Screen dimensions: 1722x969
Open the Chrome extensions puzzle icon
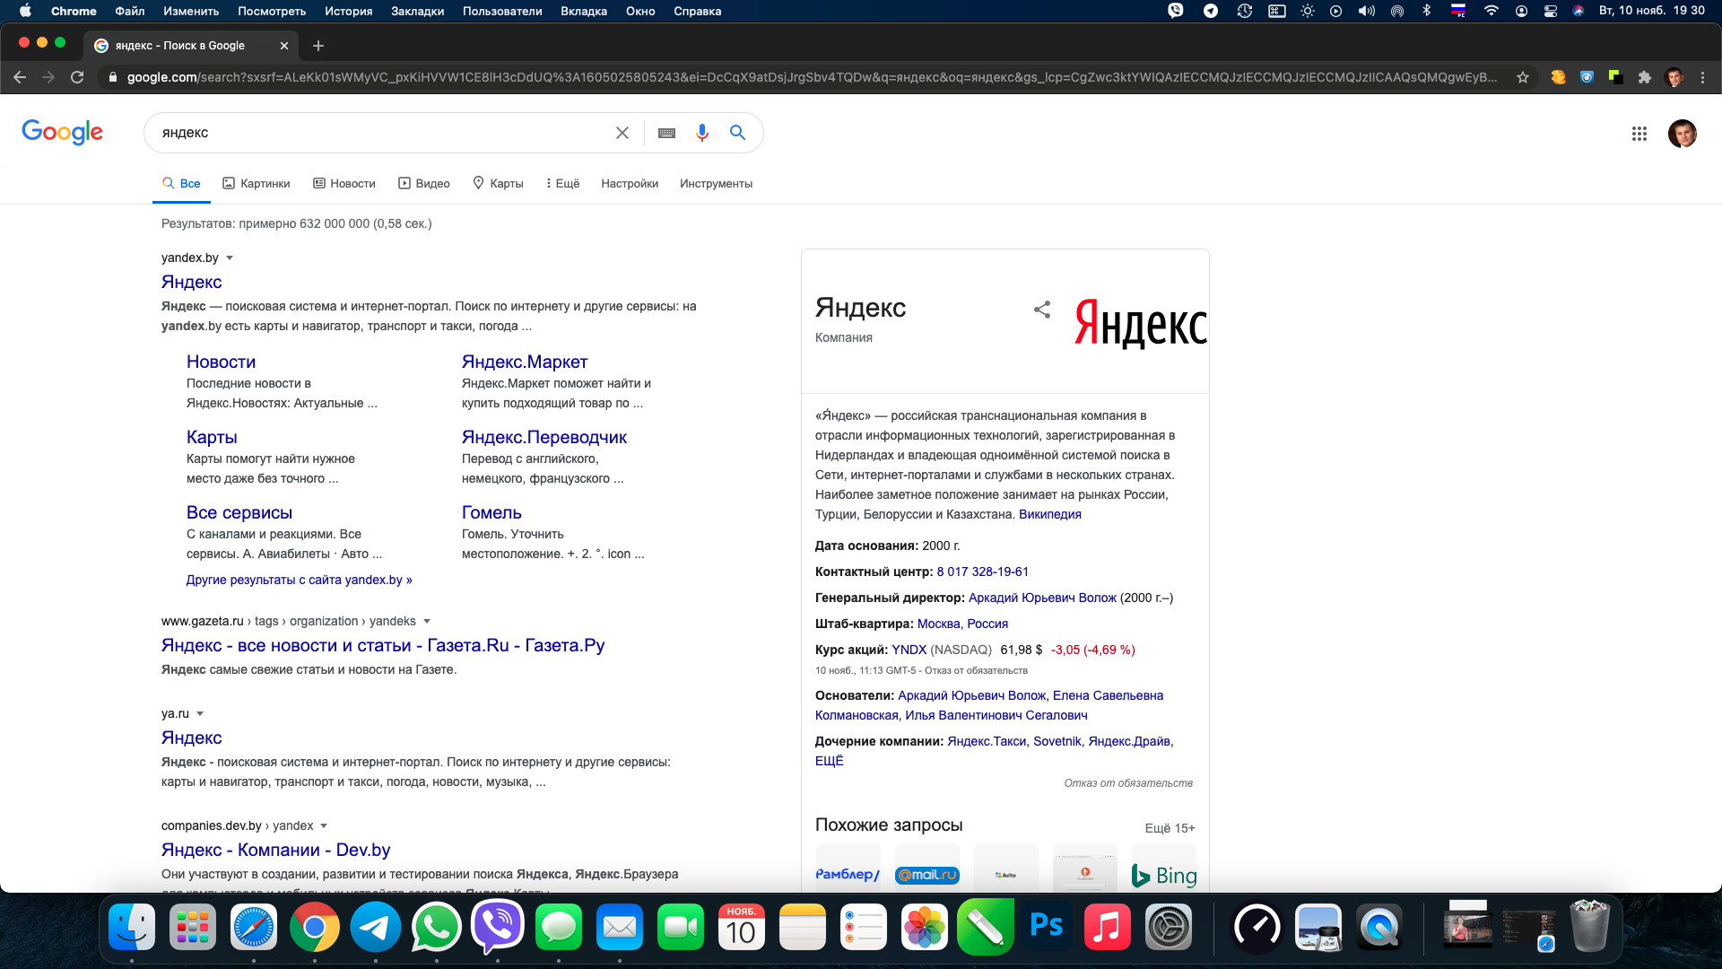[x=1645, y=77]
